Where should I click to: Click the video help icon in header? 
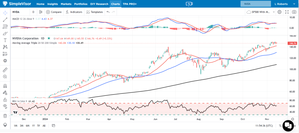tap(189, 4)
